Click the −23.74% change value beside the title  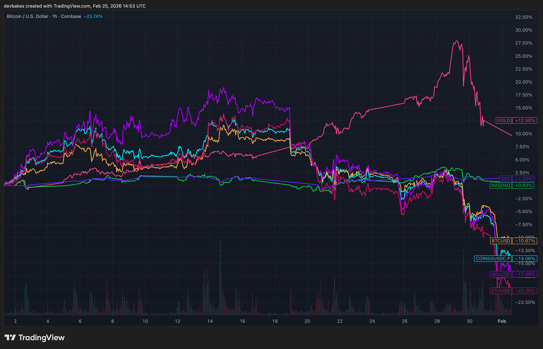(x=93, y=16)
